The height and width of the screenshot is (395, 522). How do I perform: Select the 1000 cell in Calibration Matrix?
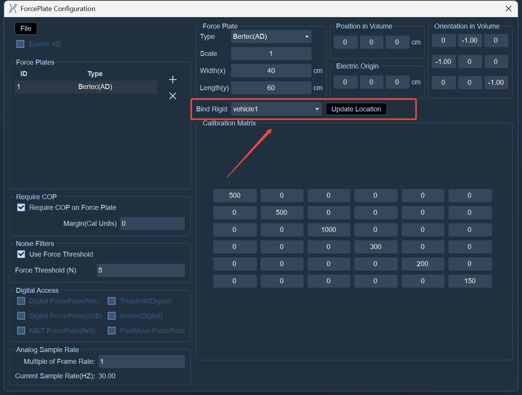(x=329, y=230)
